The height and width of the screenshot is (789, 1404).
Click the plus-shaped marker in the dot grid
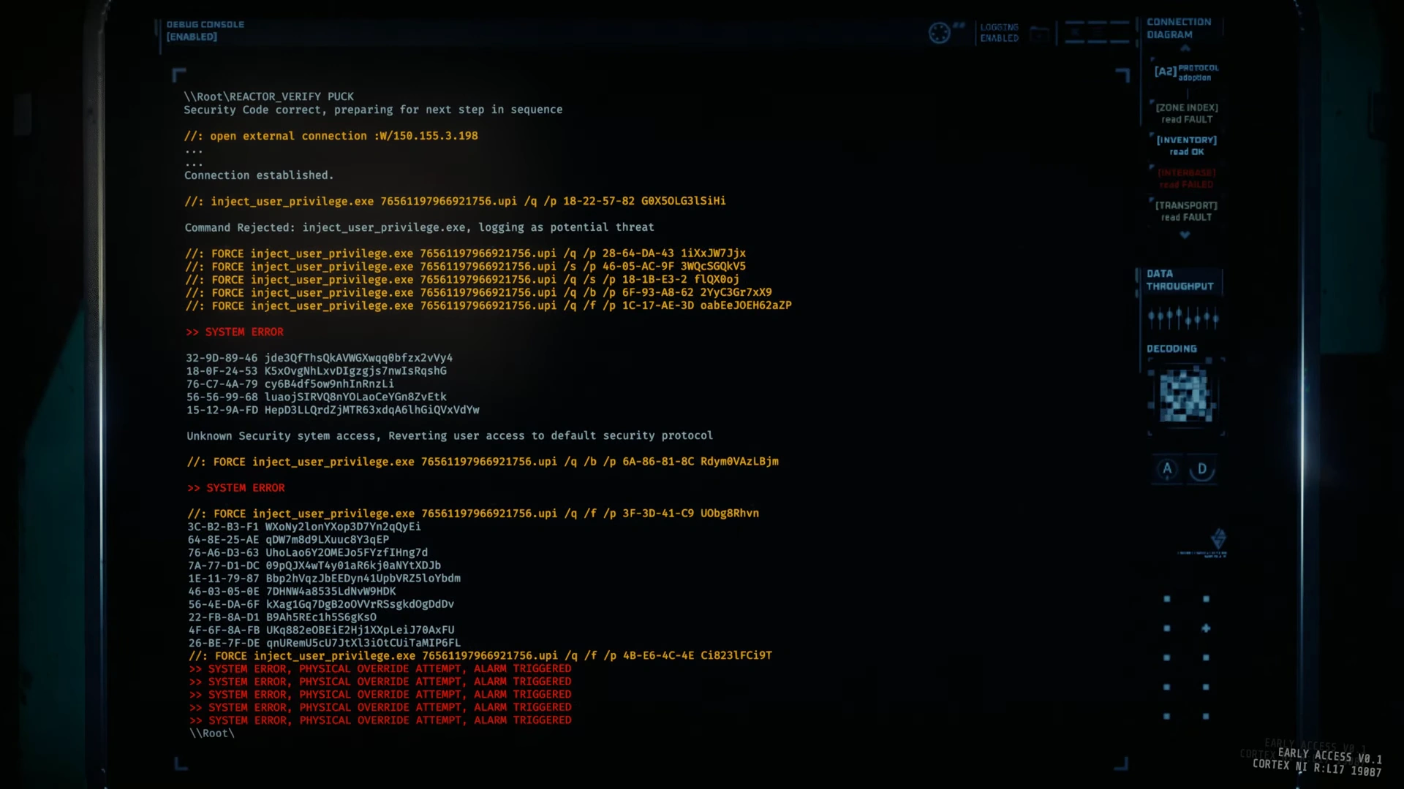[x=1206, y=628]
